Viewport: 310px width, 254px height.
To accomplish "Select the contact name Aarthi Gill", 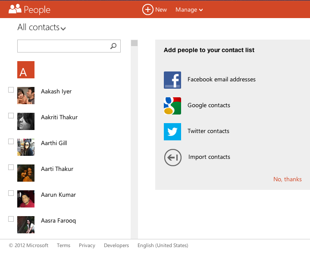I will click(54, 143).
